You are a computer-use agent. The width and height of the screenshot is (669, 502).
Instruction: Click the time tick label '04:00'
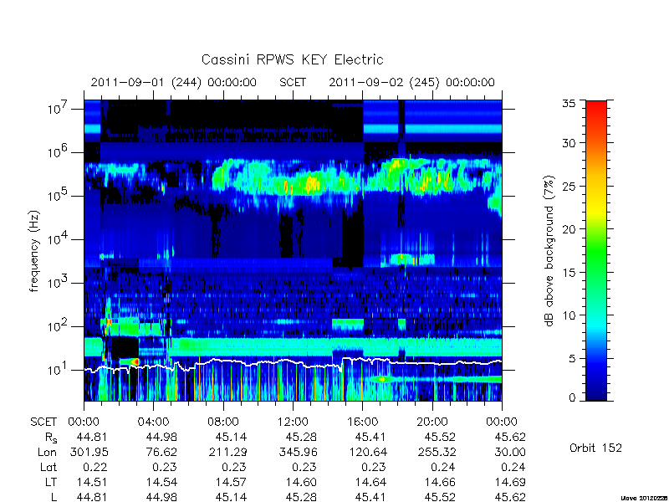(x=153, y=423)
